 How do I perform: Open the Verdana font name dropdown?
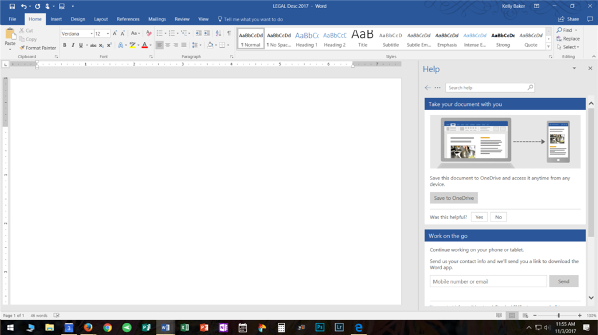(x=92, y=34)
